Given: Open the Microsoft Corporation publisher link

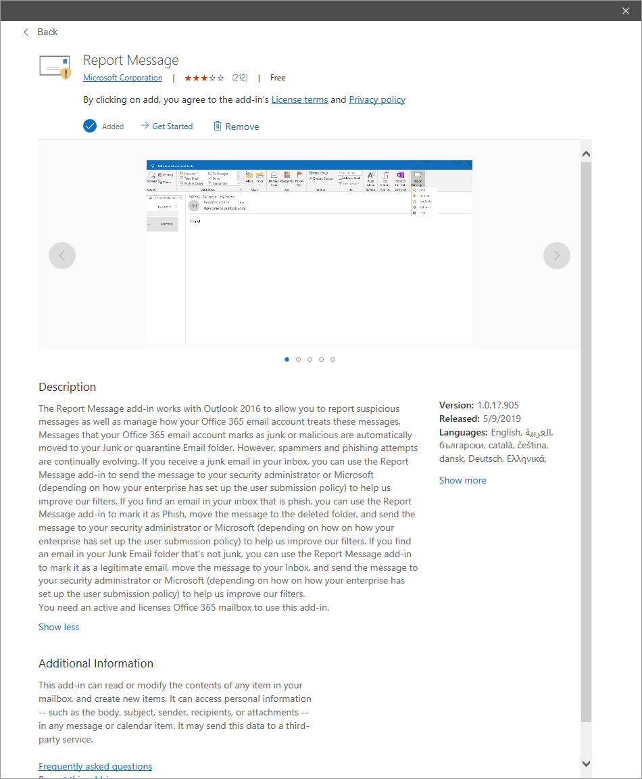Looking at the screenshot, I should [x=122, y=77].
